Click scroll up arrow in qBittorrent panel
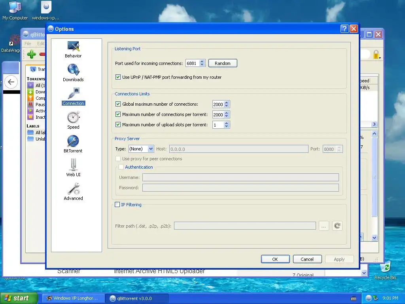Viewport: 405px width, 304px height. 374,134
